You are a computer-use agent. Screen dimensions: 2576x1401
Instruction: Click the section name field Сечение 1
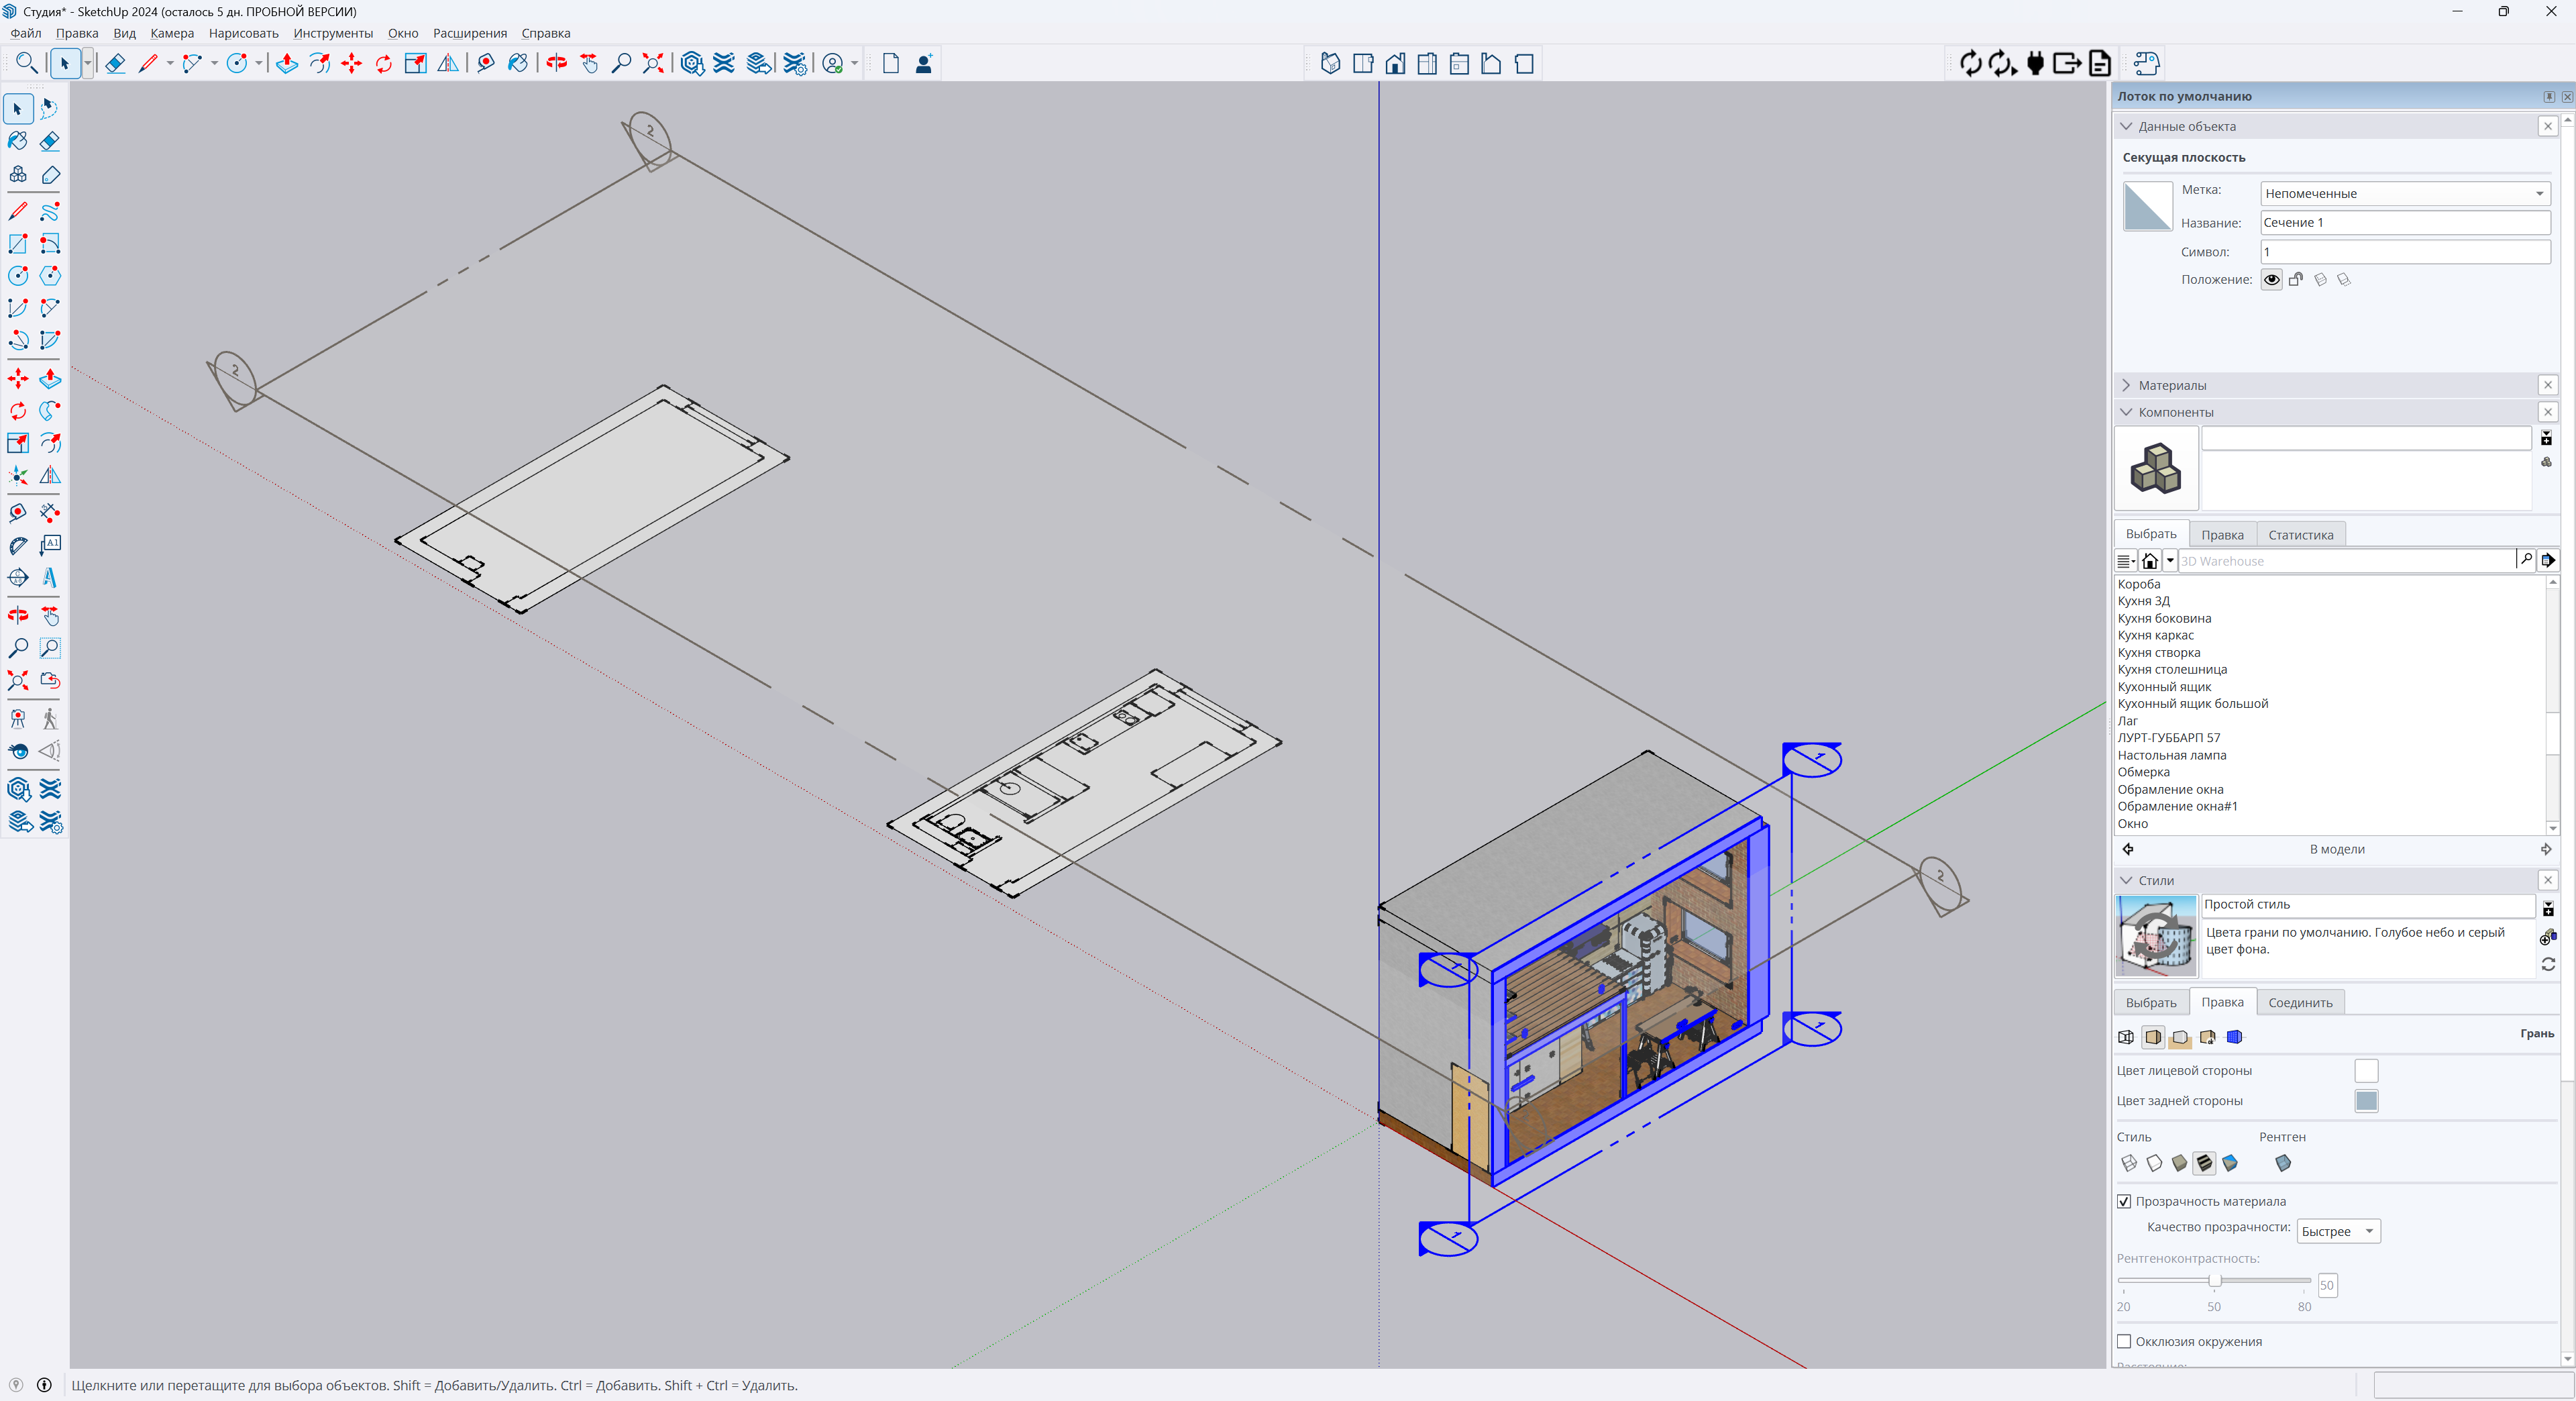[2404, 223]
